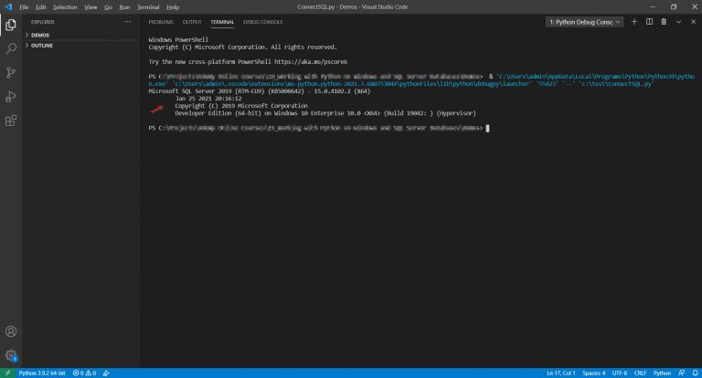This screenshot has height=378, width=702.
Task: Click the terminal prompt input line
Action: pyautogui.click(x=319, y=128)
